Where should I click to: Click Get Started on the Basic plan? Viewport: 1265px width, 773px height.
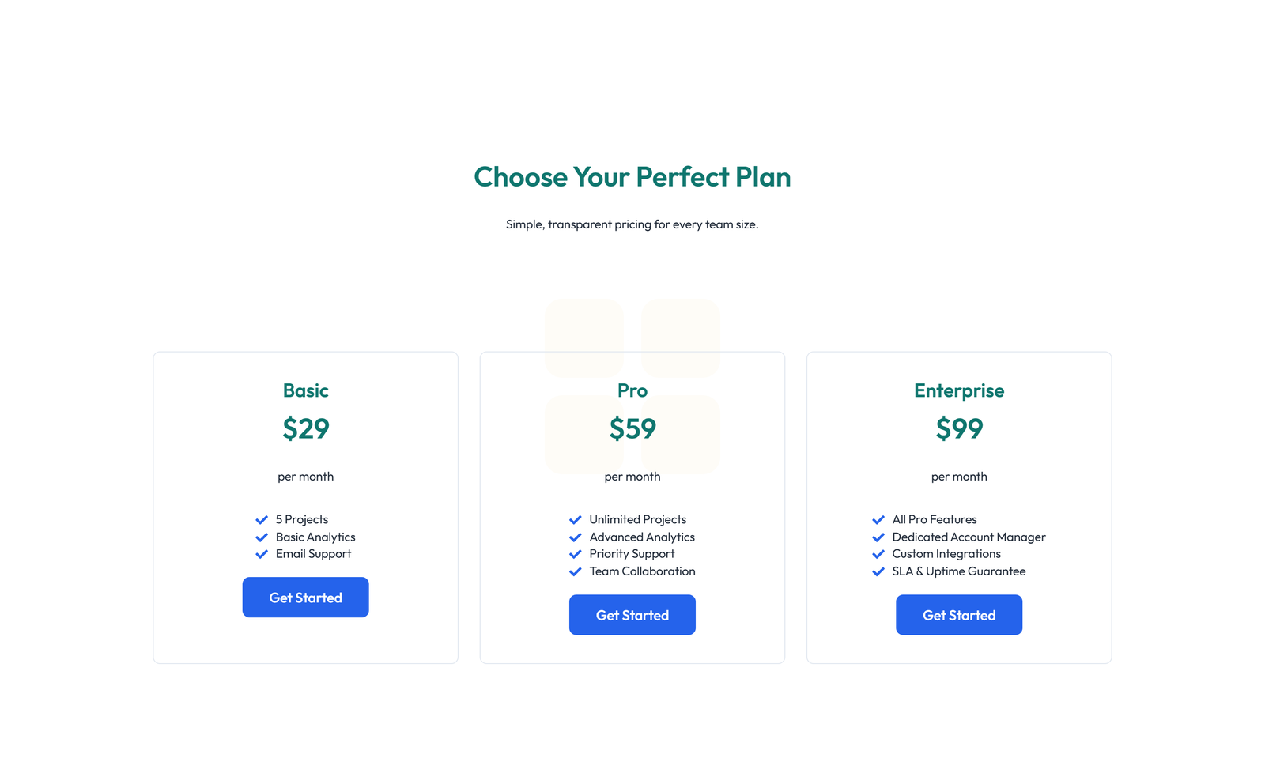tap(305, 597)
